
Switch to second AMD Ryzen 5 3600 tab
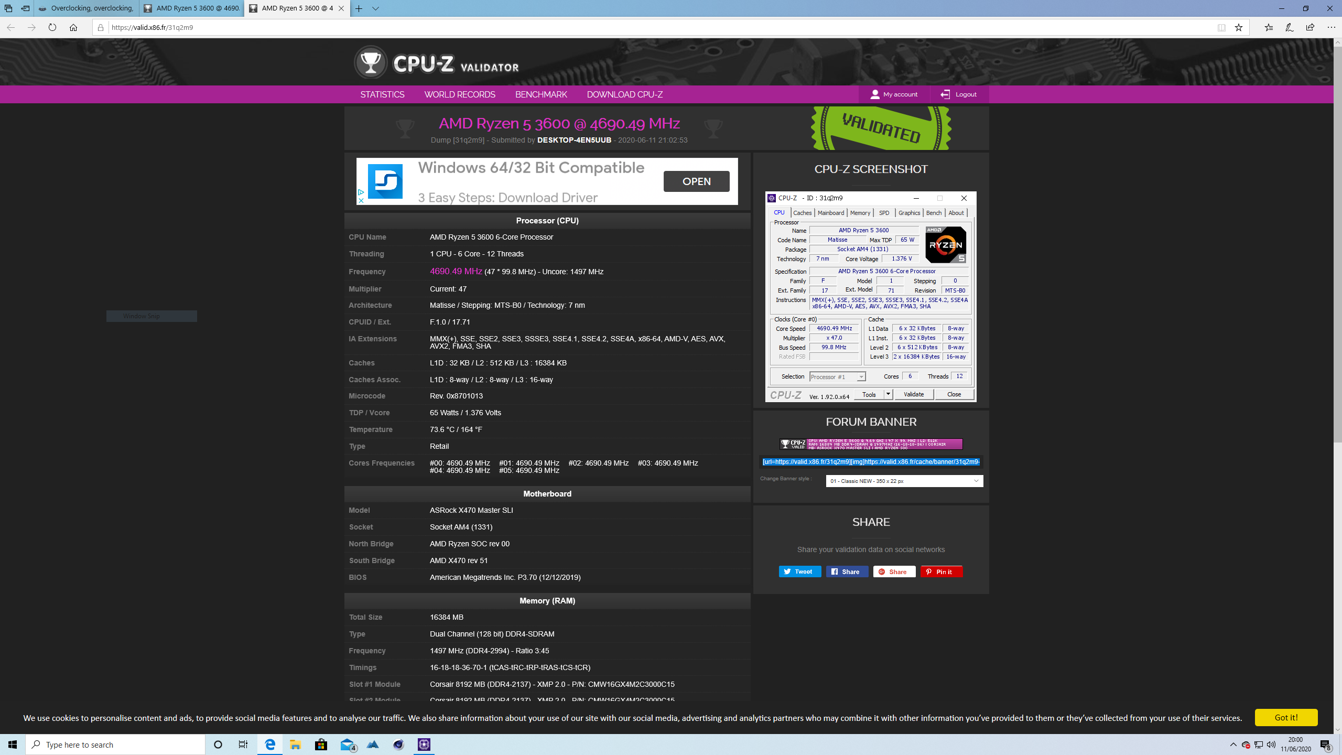192,8
